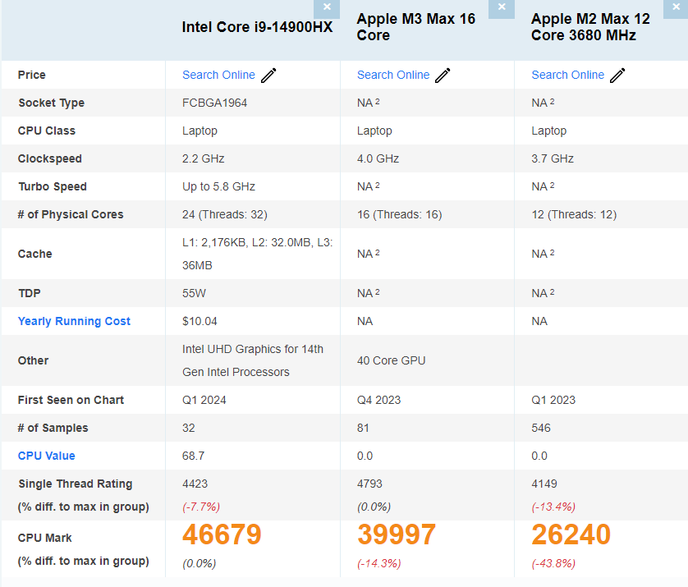Click the 39997 CPU Mark score

(396, 535)
